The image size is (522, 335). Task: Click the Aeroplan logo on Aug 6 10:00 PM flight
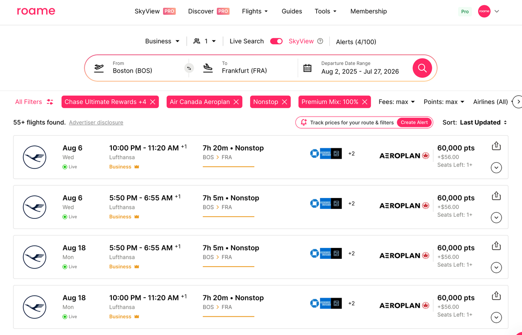tap(404, 156)
